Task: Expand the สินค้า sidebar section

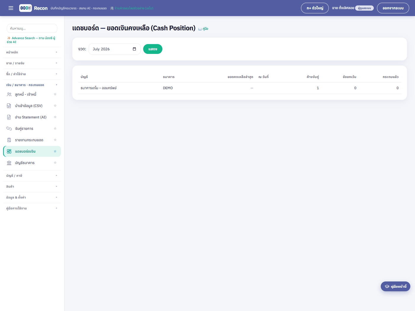Action: [32, 187]
